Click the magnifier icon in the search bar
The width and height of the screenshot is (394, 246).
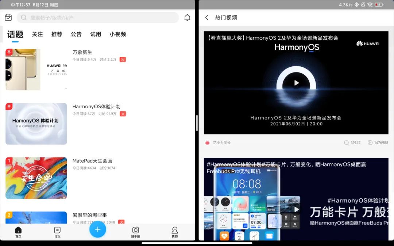(24, 17)
